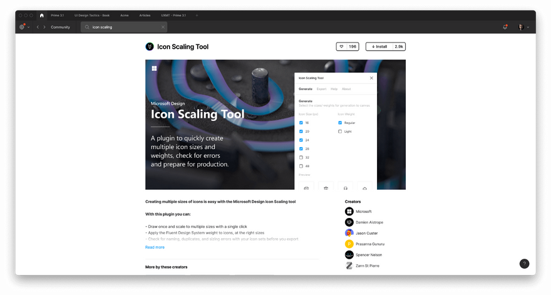Enable the Light icon weight checkbox
The height and width of the screenshot is (295, 551).
point(340,132)
